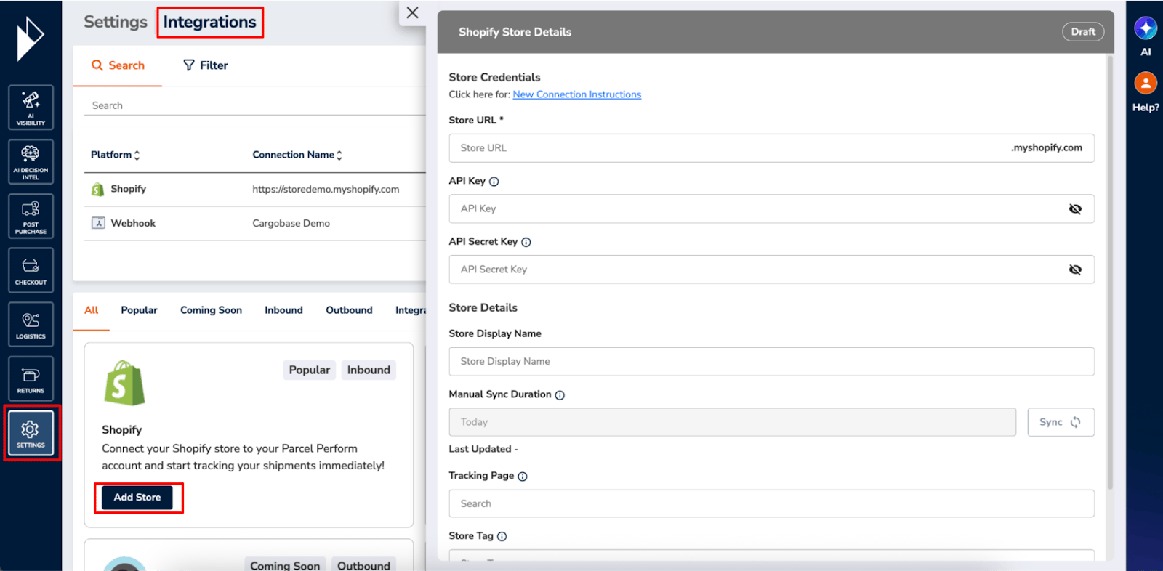Select the All integrations tab
The image size is (1163, 571).
[92, 310]
